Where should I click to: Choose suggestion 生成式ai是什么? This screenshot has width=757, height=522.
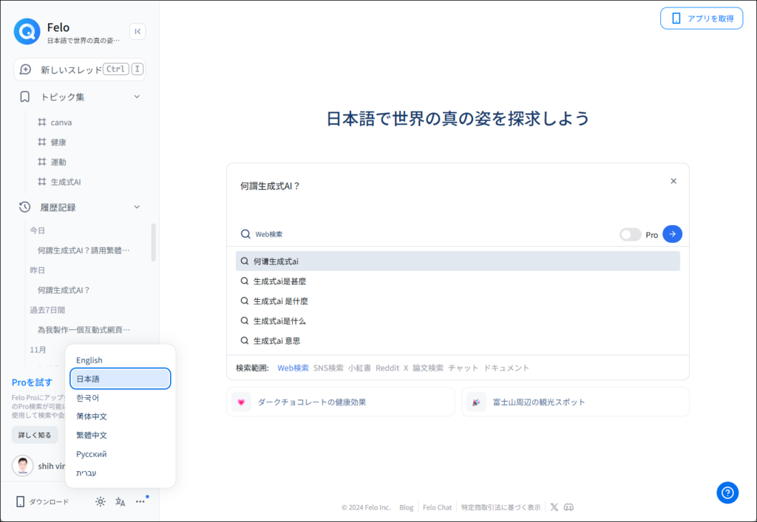(458, 320)
